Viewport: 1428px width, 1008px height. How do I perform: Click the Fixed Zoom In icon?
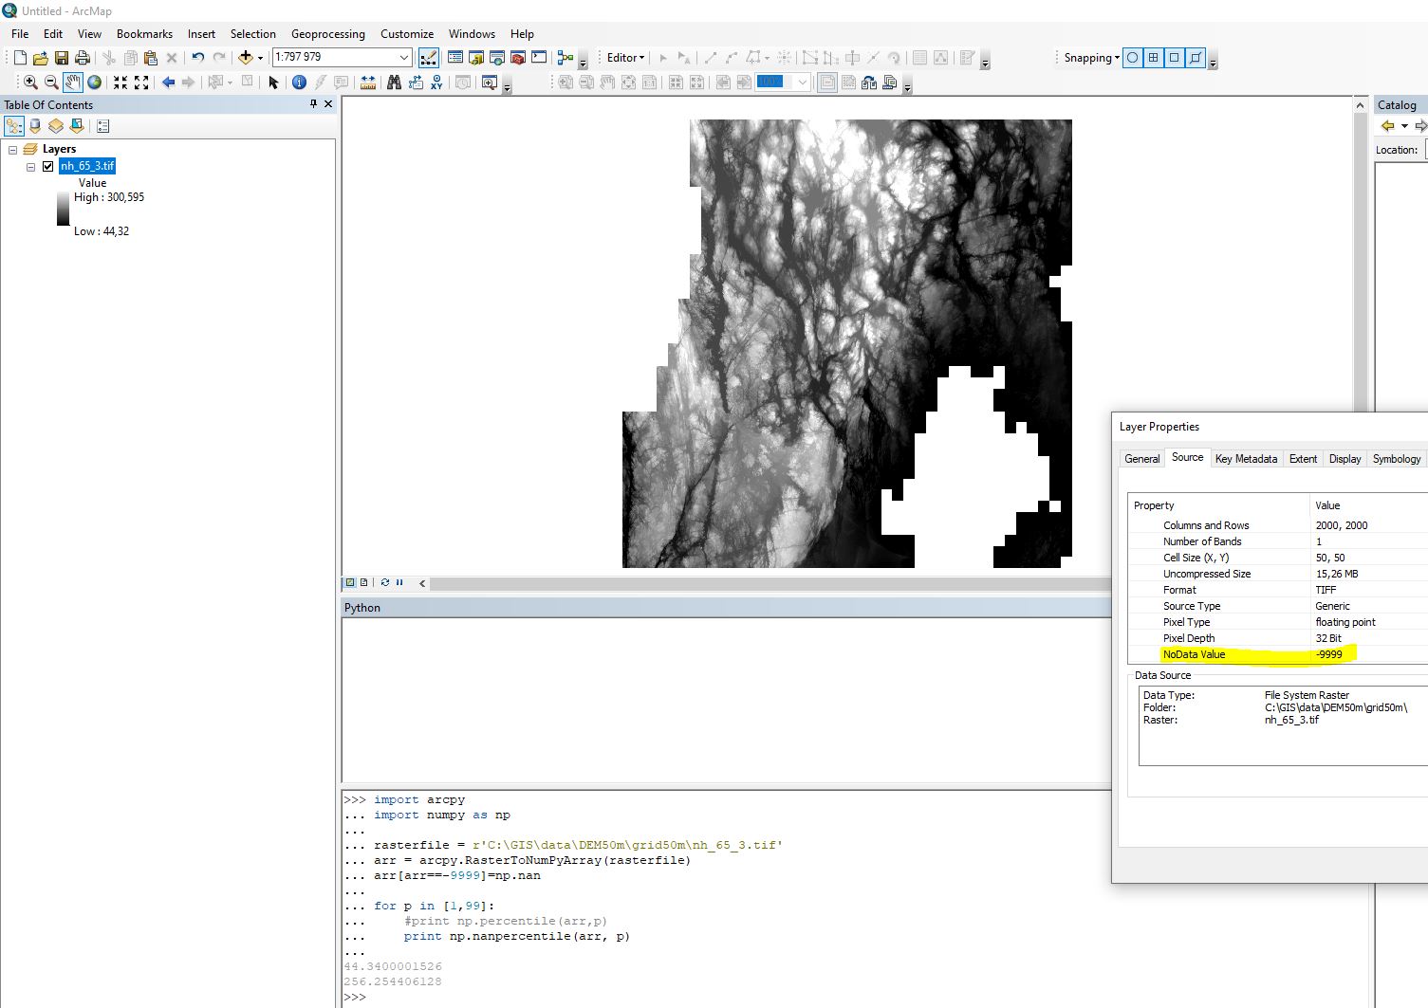click(x=121, y=82)
